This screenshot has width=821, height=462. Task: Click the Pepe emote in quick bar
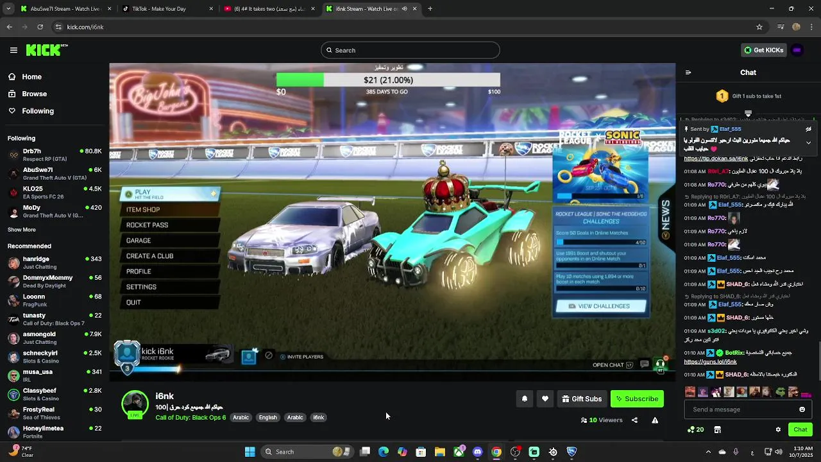[780, 392]
